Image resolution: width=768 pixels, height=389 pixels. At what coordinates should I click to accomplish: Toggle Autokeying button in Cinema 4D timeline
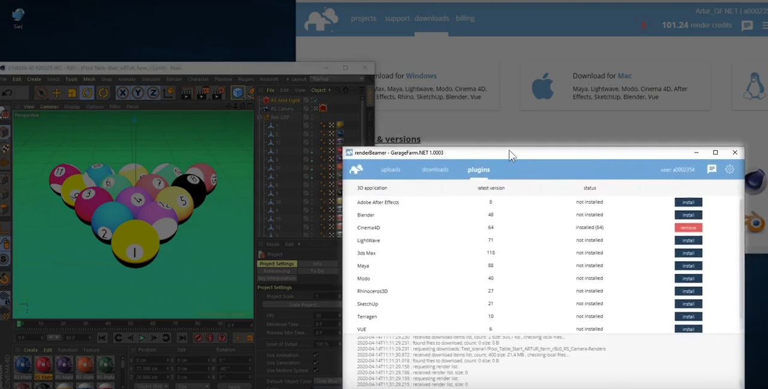pos(210,338)
